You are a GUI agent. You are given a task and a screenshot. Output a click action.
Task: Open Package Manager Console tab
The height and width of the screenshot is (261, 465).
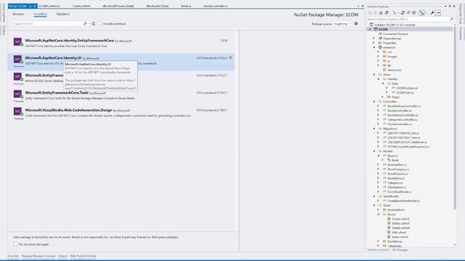tap(39, 256)
